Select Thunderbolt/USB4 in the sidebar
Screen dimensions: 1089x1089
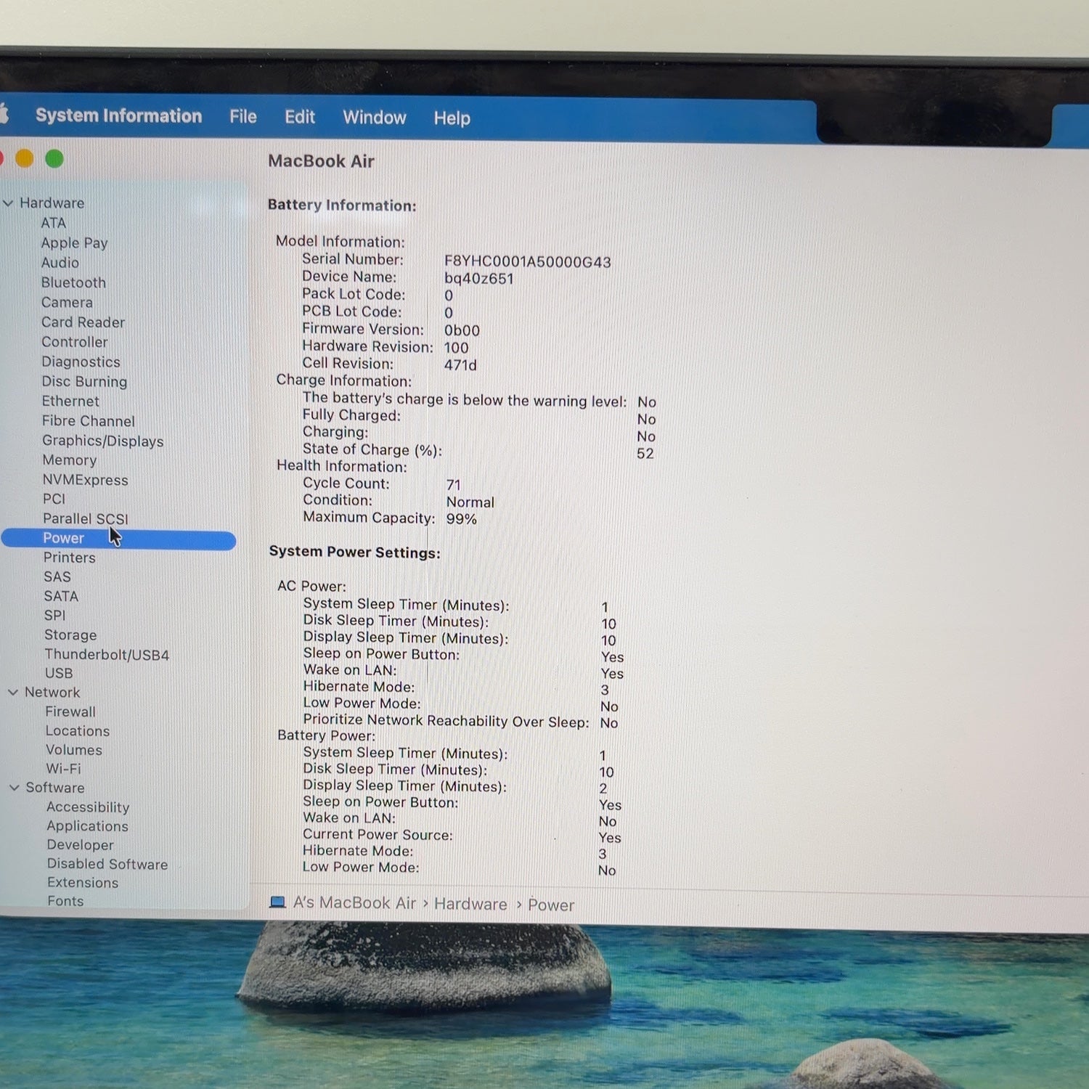(x=107, y=655)
